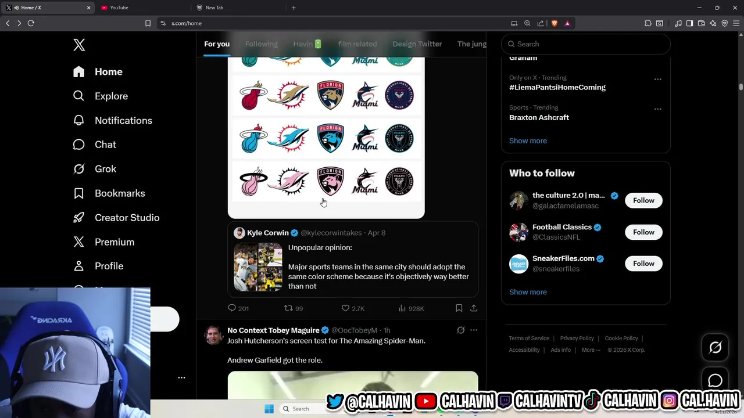Open Windows Start menu
The height and width of the screenshot is (418, 744).
[269, 409]
